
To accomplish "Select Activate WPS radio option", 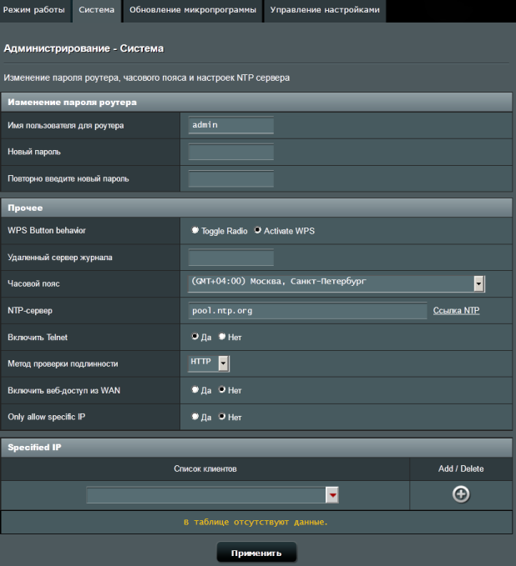I will tap(257, 230).
